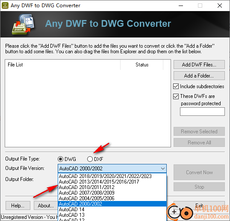Click the Stop button
This screenshot has width=230, height=221.
[x=199, y=187]
